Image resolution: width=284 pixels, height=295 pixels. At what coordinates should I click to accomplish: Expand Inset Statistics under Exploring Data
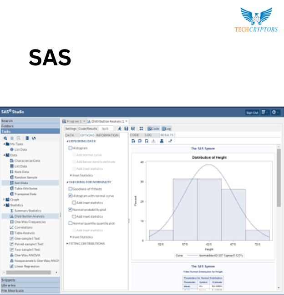tap(71, 175)
